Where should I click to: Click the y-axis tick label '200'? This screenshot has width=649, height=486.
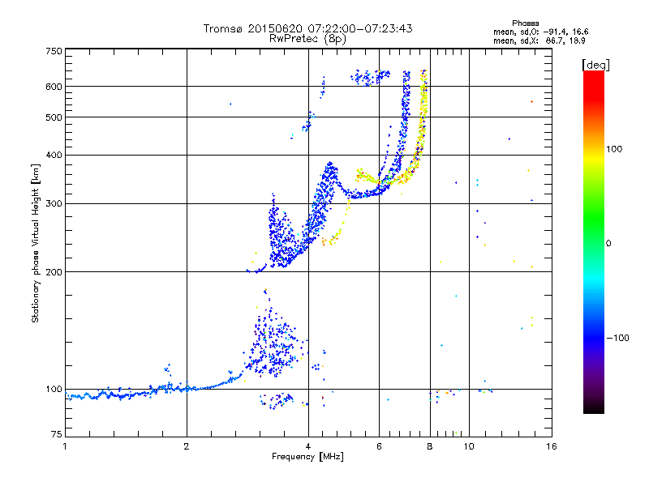[54, 272]
